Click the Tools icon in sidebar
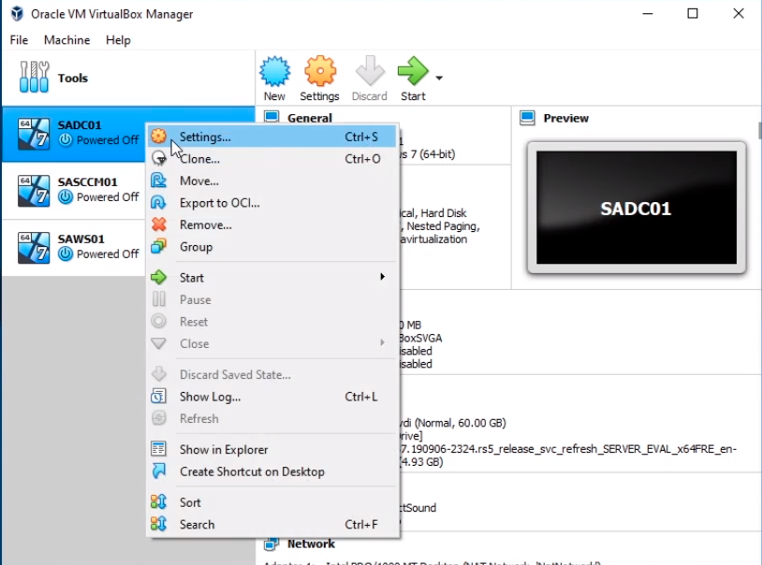 35,78
